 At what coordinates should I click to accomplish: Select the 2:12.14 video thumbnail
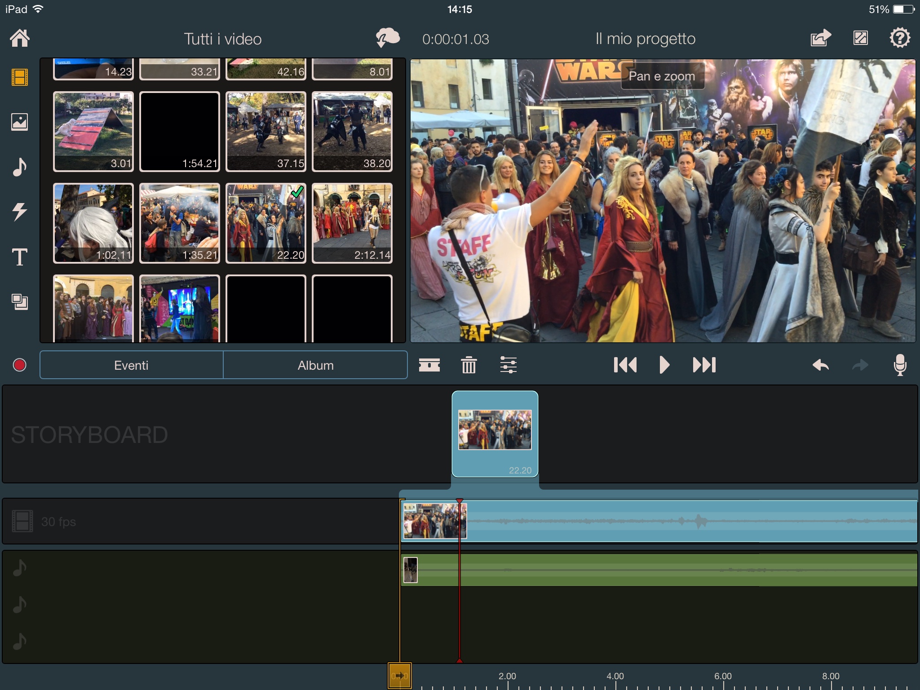pyautogui.click(x=352, y=223)
